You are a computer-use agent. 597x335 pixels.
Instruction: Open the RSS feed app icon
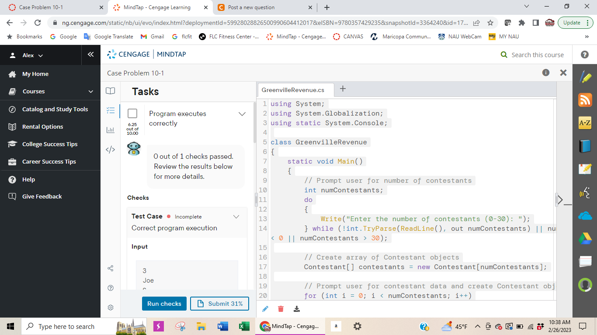[585, 100]
